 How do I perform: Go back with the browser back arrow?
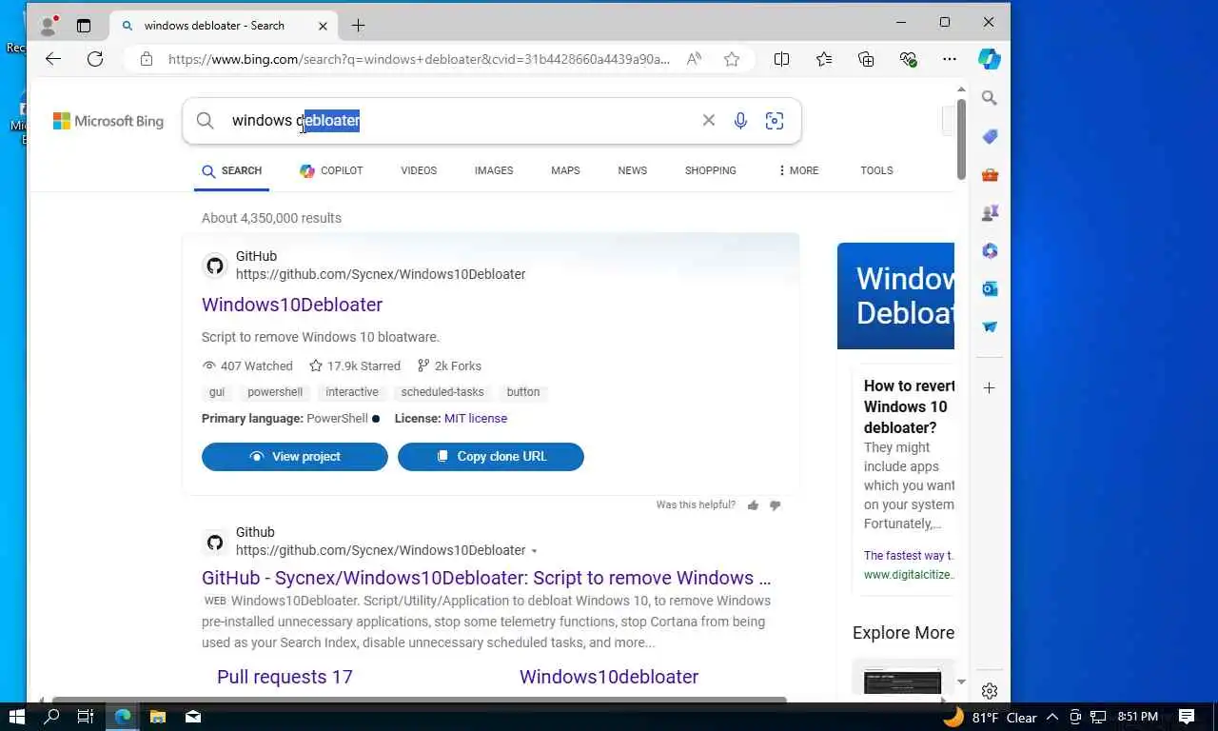click(x=53, y=59)
